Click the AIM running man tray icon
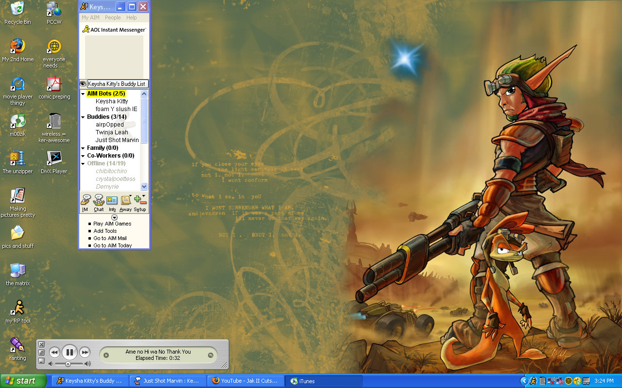Image resolution: width=622 pixels, height=388 pixels. click(533, 381)
